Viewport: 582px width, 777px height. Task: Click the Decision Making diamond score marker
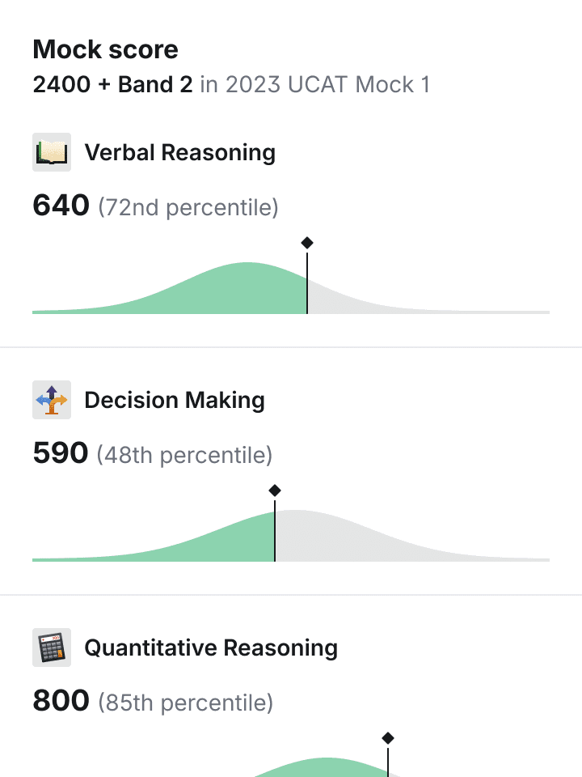click(275, 490)
